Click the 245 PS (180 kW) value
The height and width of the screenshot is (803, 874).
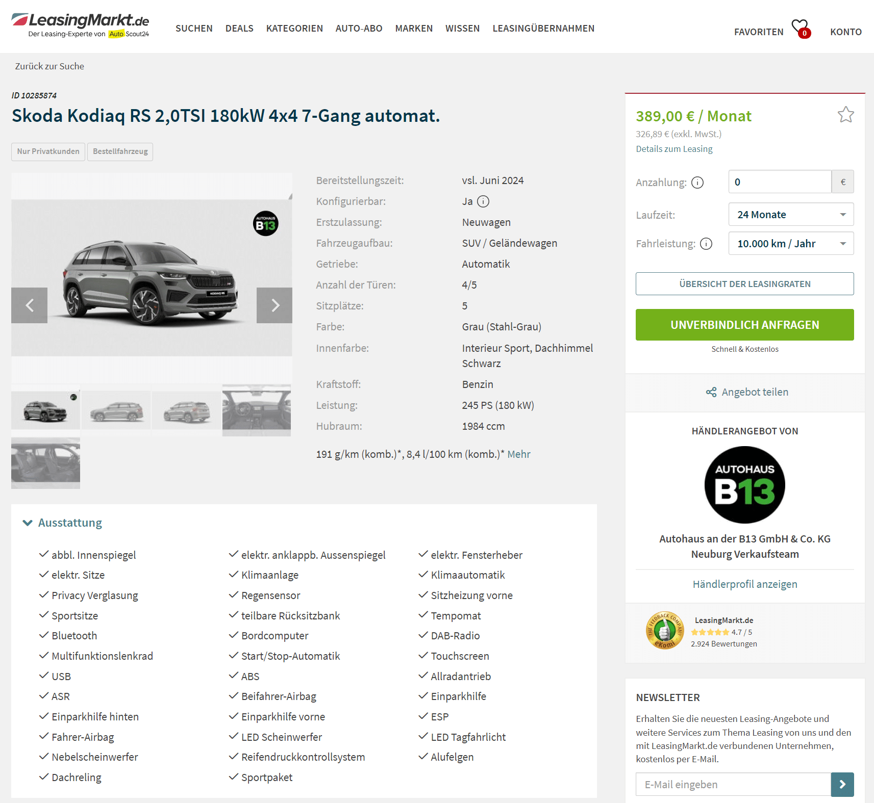click(498, 405)
